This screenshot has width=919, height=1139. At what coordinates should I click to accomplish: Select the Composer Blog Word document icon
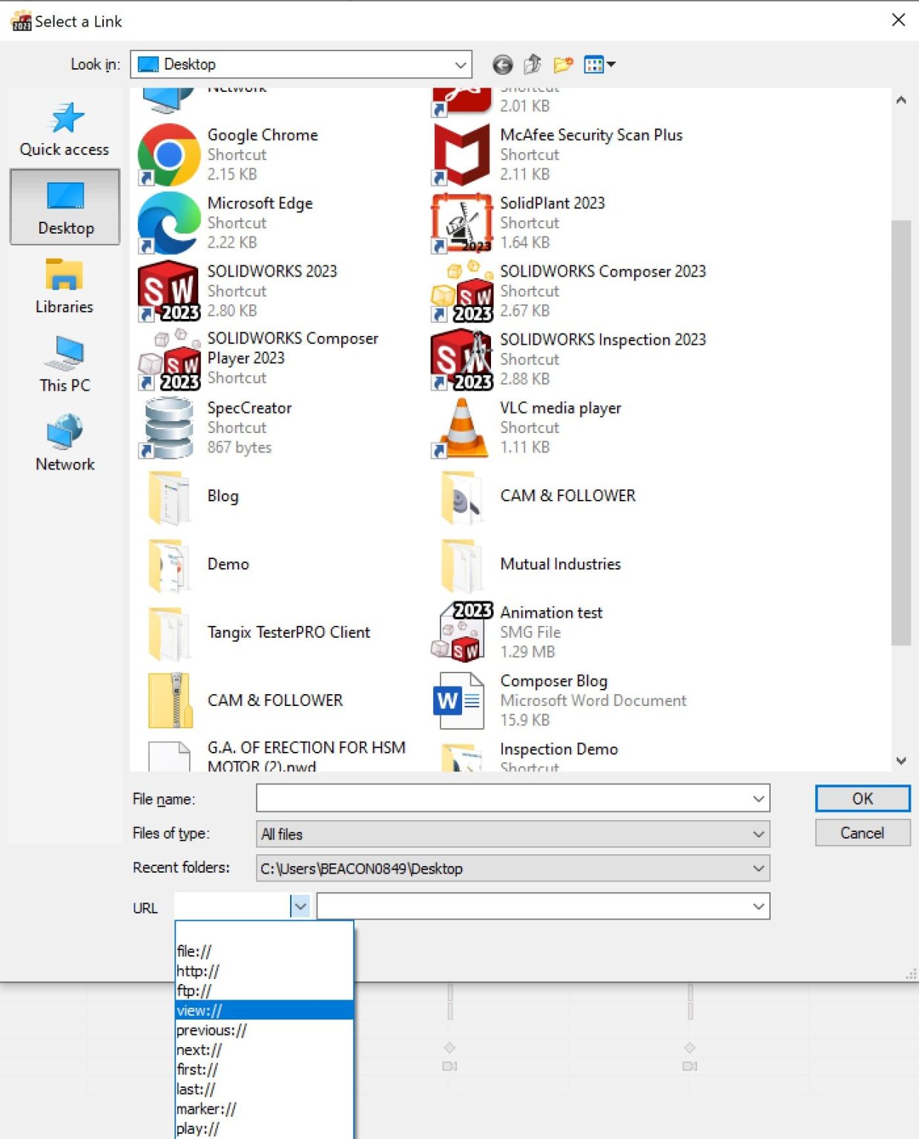pyautogui.click(x=458, y=701)
